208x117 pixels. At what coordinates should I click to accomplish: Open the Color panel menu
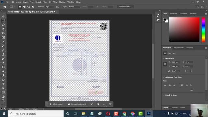[x=206, y=14]
